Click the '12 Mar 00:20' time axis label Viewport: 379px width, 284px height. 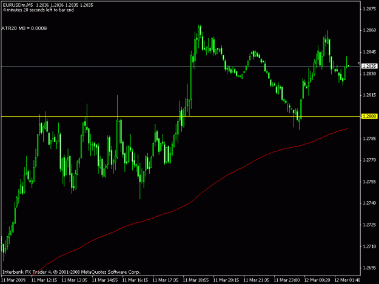pyautogui.click(x=317, y=280)
